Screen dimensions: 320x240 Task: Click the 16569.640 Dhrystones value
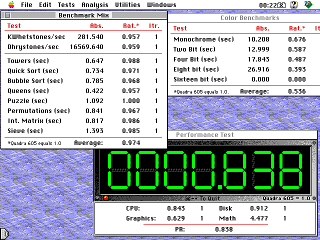click(86, 46)
